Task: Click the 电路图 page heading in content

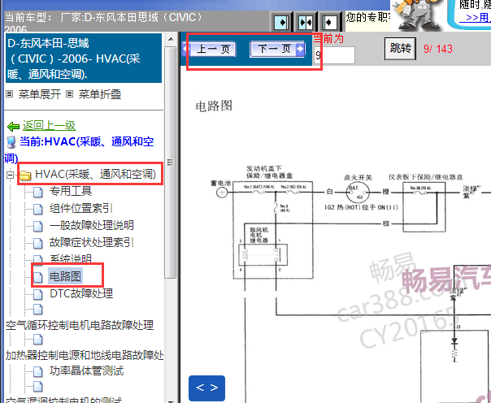Action: [214, 106]
